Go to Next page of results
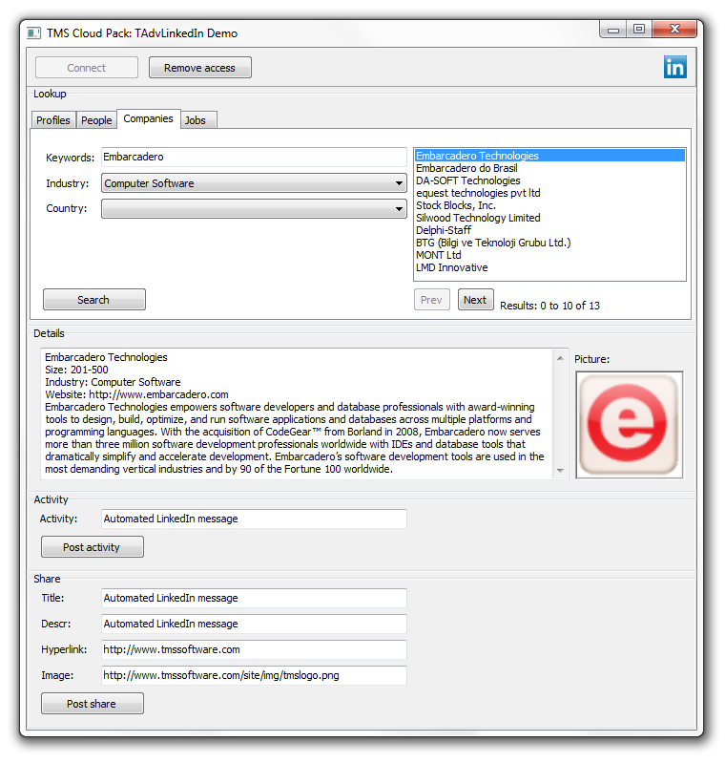This screenshot has height=763, width=725. [476, 300]
